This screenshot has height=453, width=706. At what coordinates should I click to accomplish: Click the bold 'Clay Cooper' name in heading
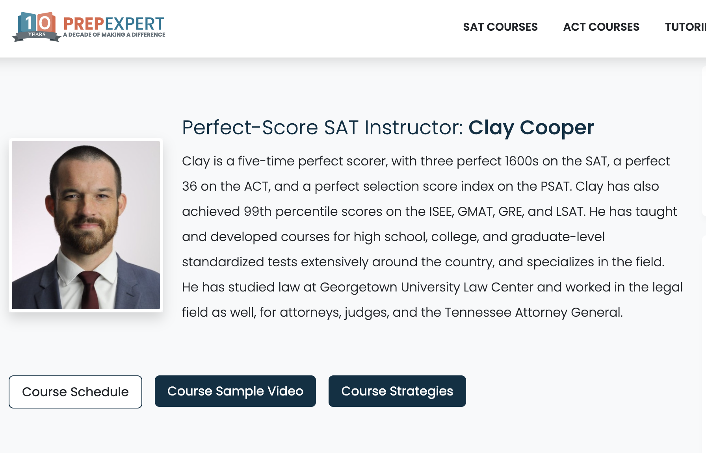[531, 128]
